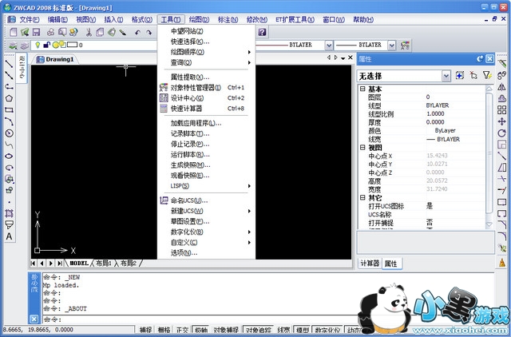Select the Polygon draw tool
The image size is (511, 337).
coord(9,98)
